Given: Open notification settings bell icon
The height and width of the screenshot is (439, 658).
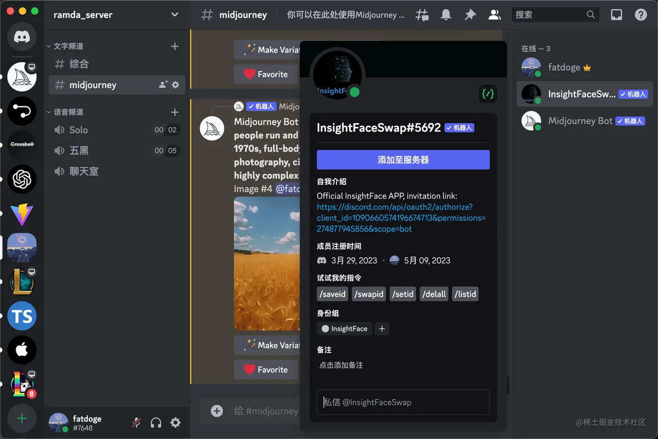Looking at the screenshot, I should [x=446, y=15].
